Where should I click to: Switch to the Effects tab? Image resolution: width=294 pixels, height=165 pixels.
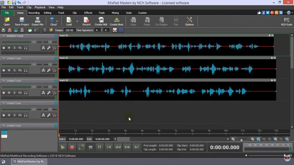88,13
